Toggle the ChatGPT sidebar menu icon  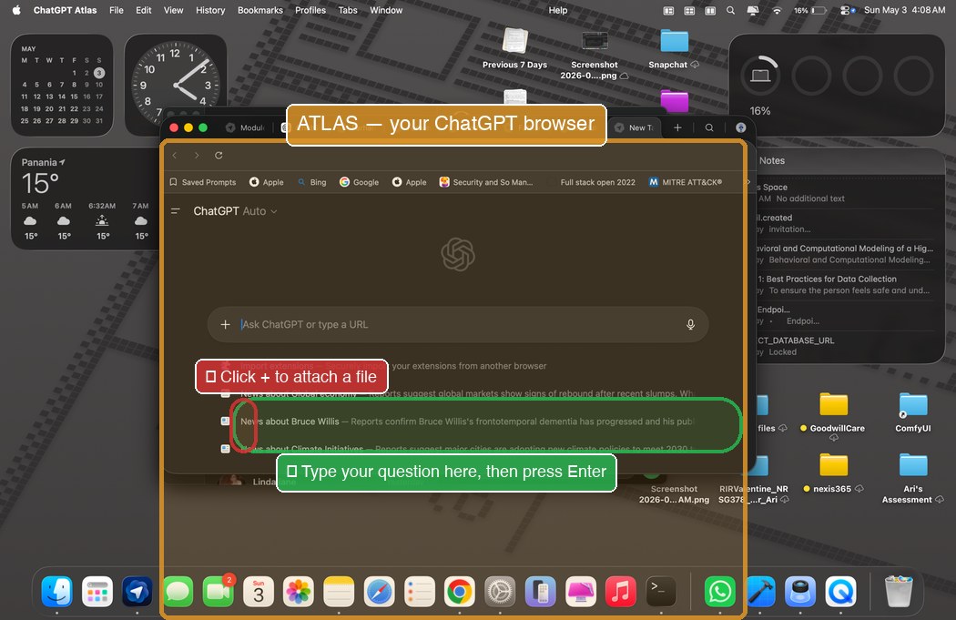(176, 211)
